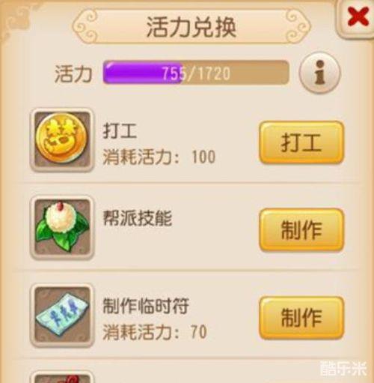The width and height of the screenshot is (374, 383).
Task: Click the partially visible bottom item icon
Action: click(62, 377)
